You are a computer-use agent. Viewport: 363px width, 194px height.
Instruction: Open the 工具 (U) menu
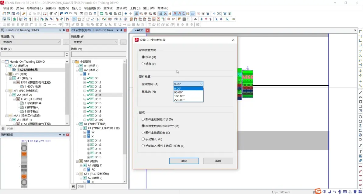point(135,8)
